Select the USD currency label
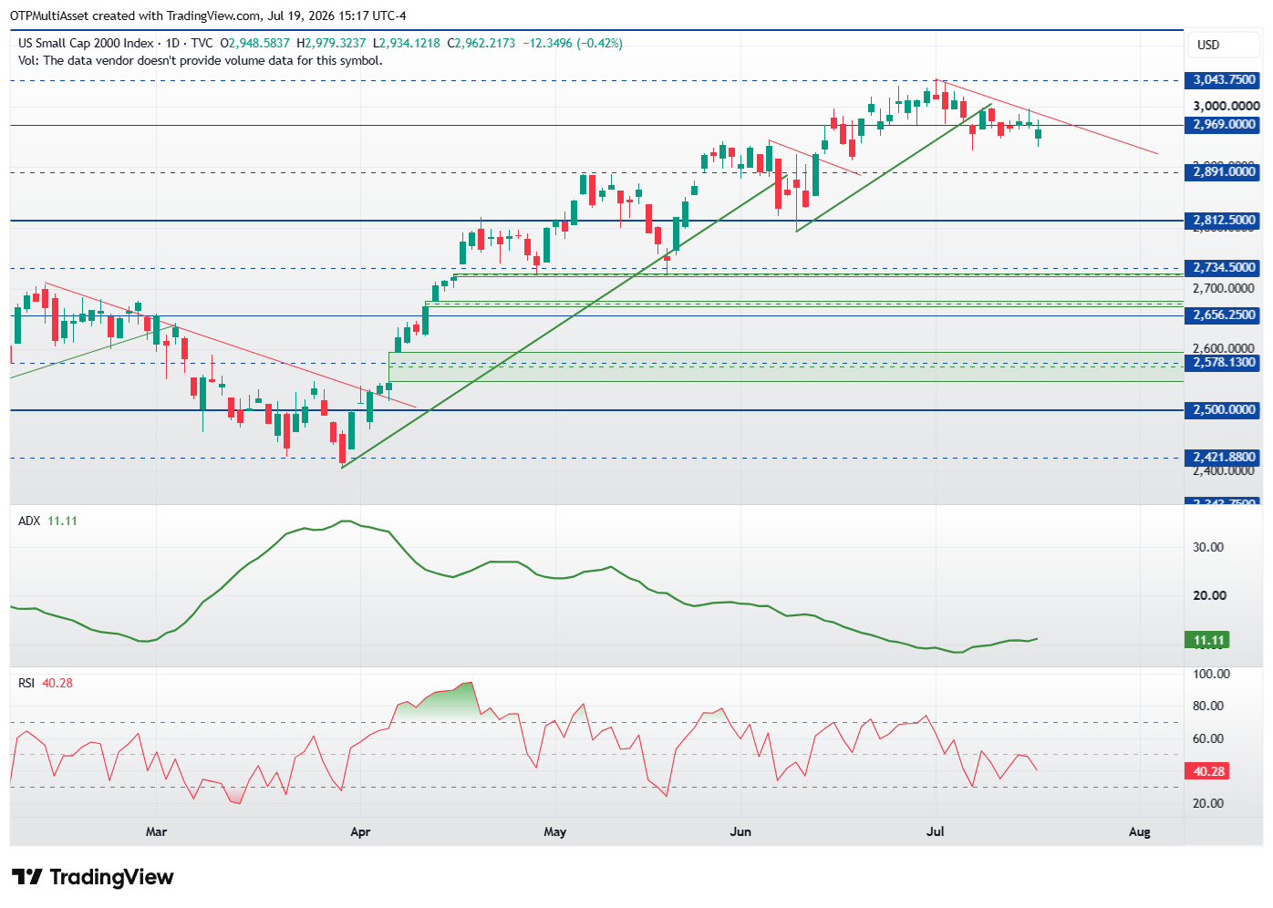Screen dimensions: 1273x908 tap(1208, 45)
